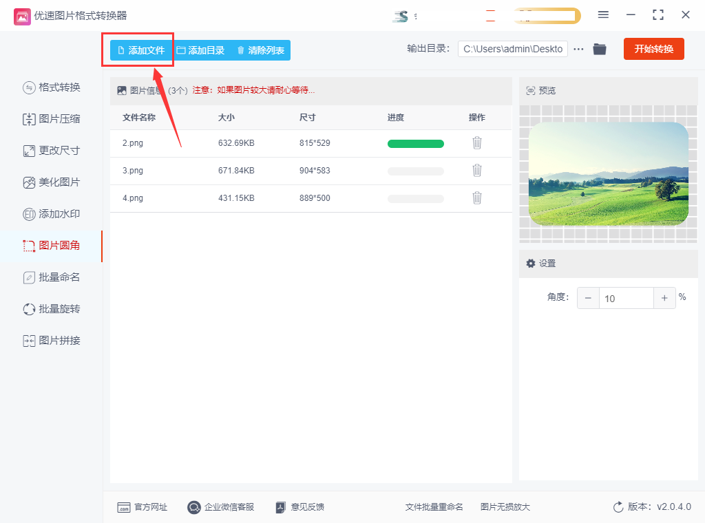Viewport: 705px width, 523px height.
Task: Open output folder icon
Action: [x=600, y=49]
